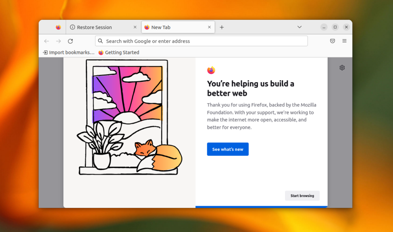Go forward one page
Viewport: 393px width, 232px height.
tap(58, 41)
